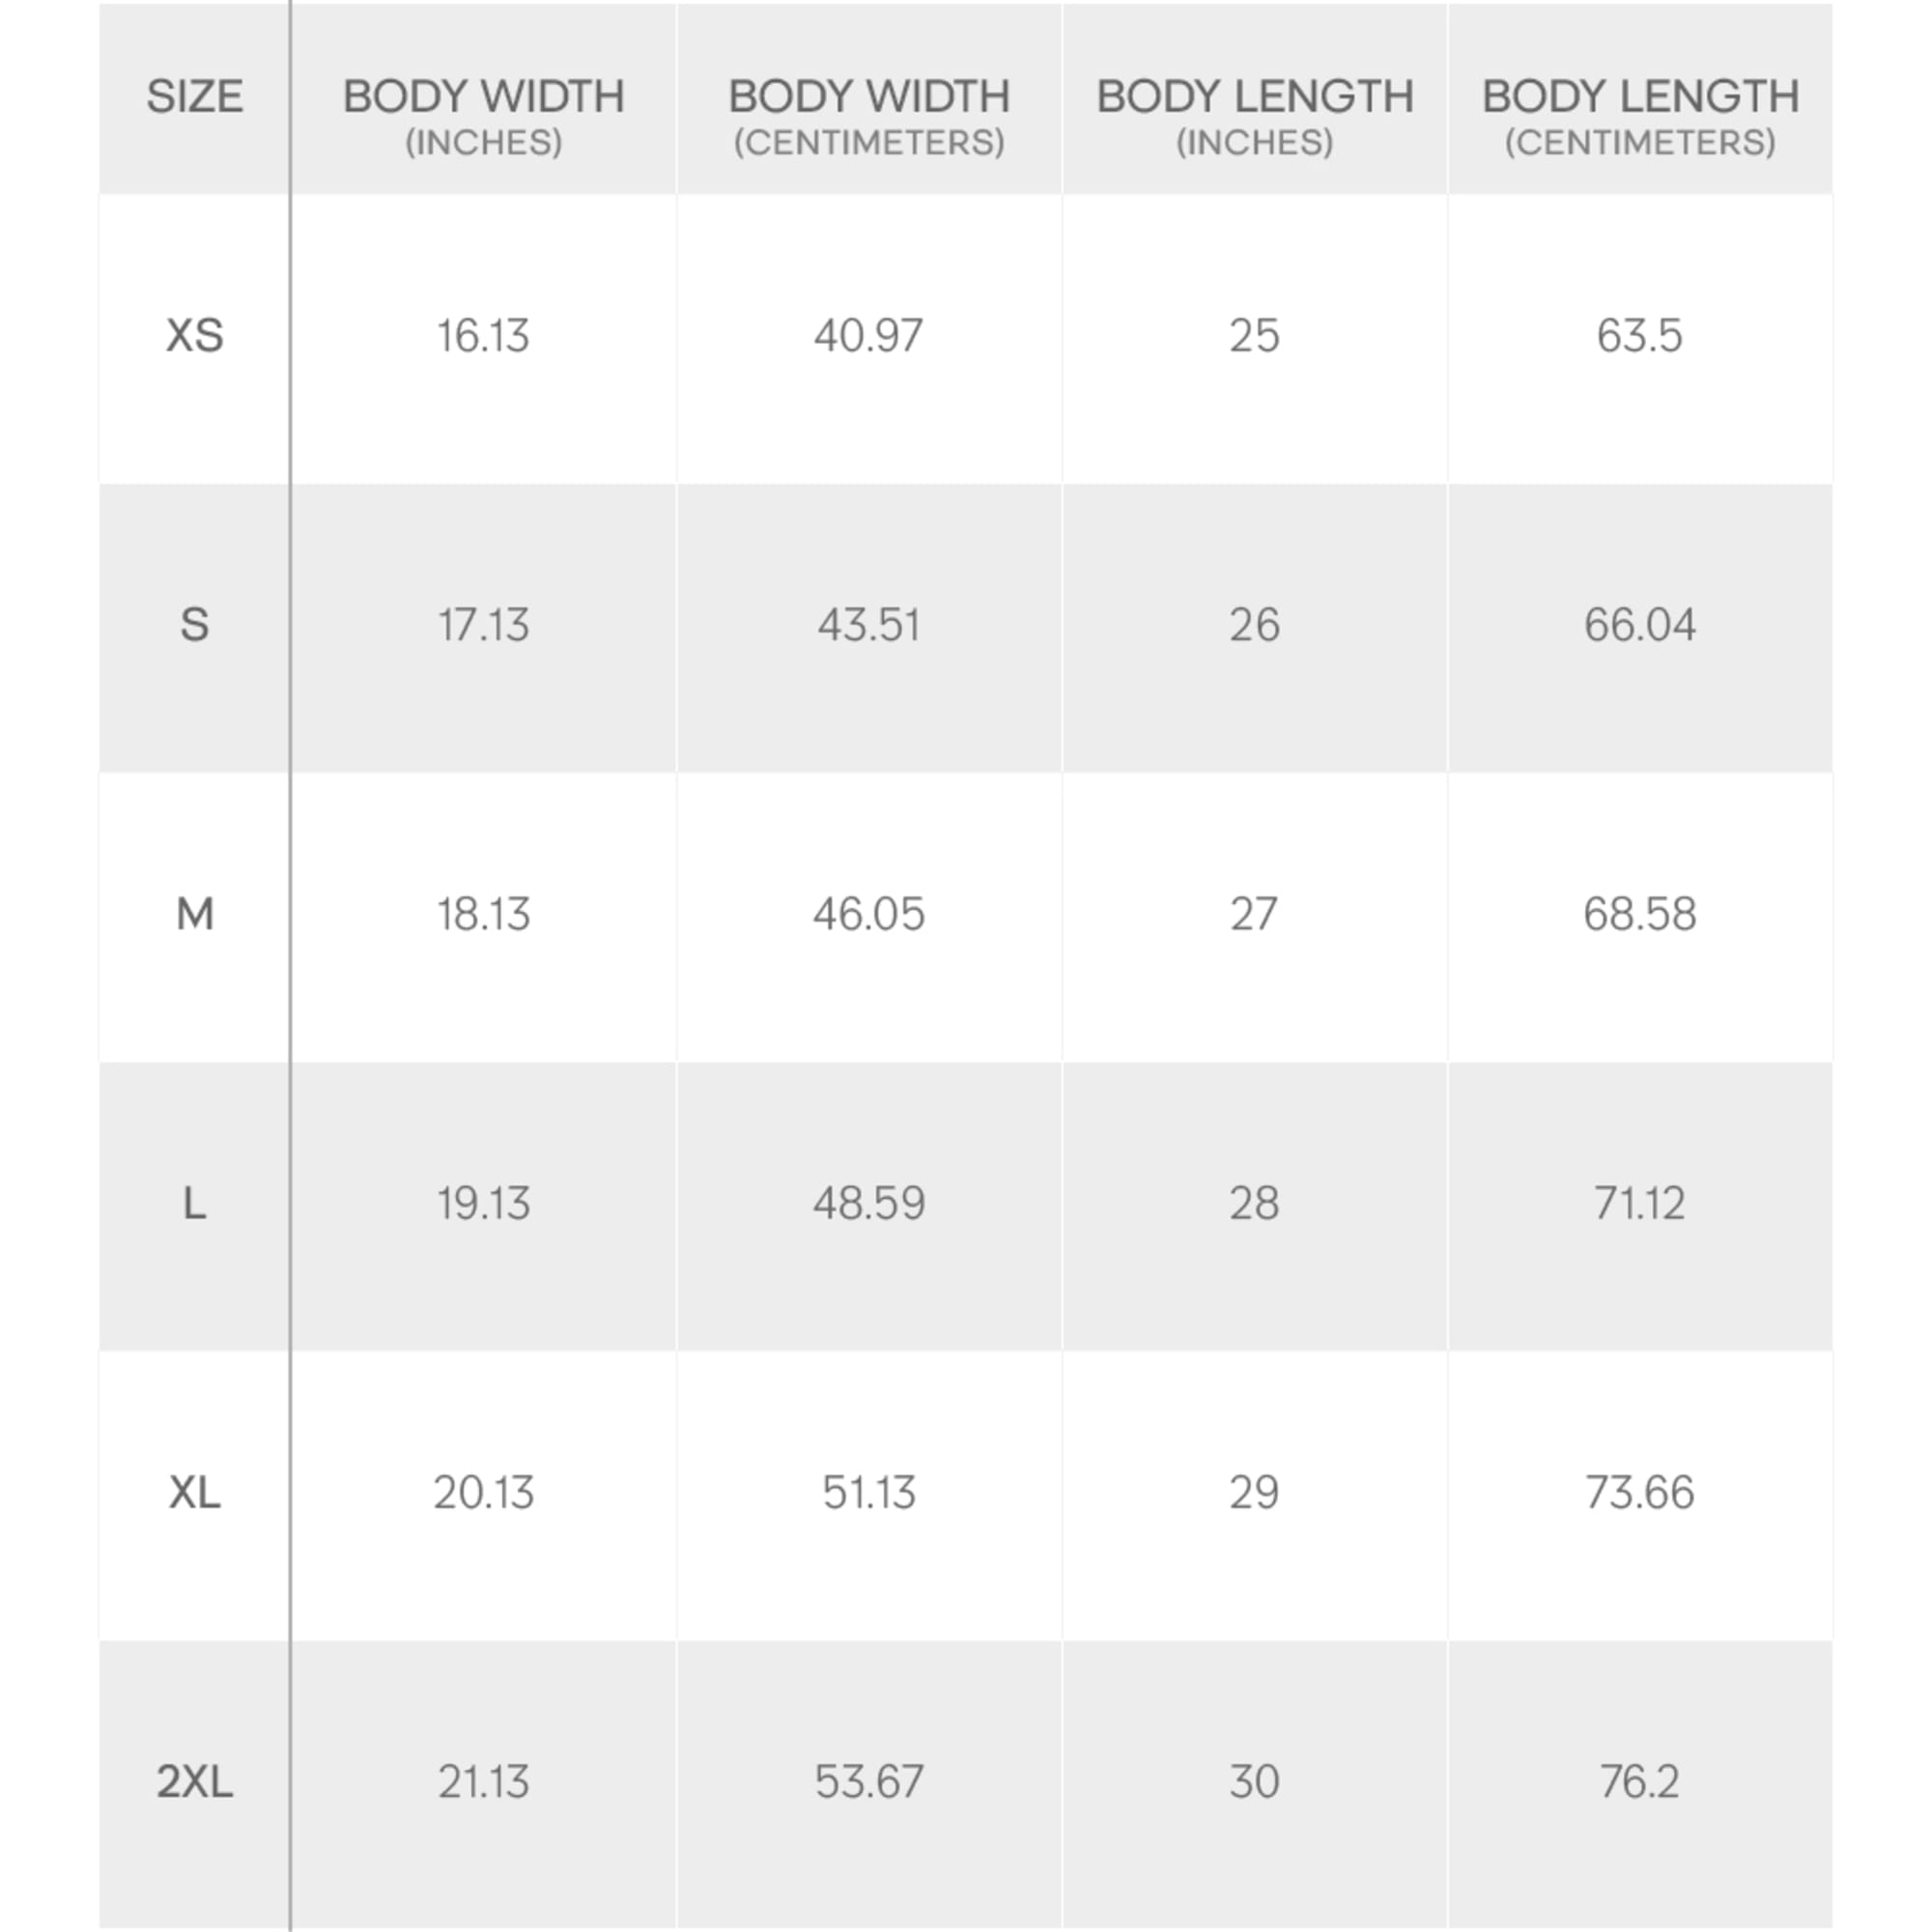
Task: Click the S size row label
Action: [194, 625]
